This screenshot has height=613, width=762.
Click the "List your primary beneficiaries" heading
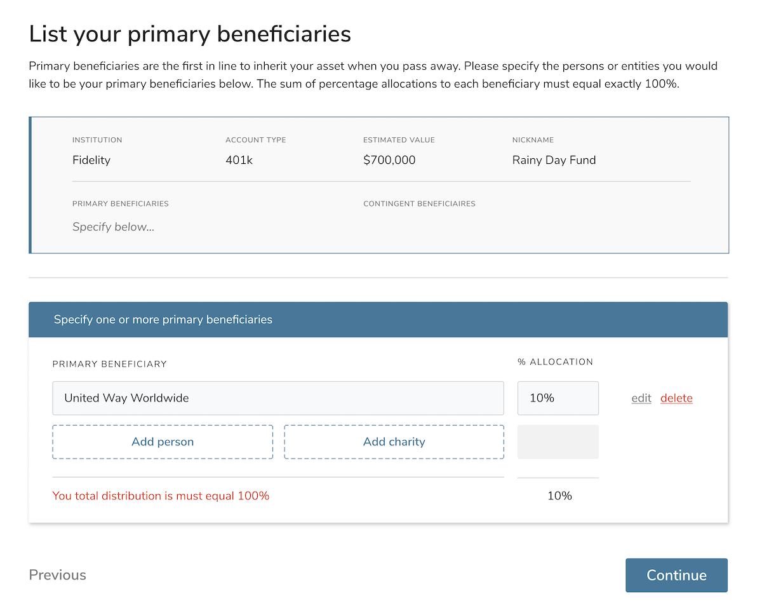tap(190, 34)
